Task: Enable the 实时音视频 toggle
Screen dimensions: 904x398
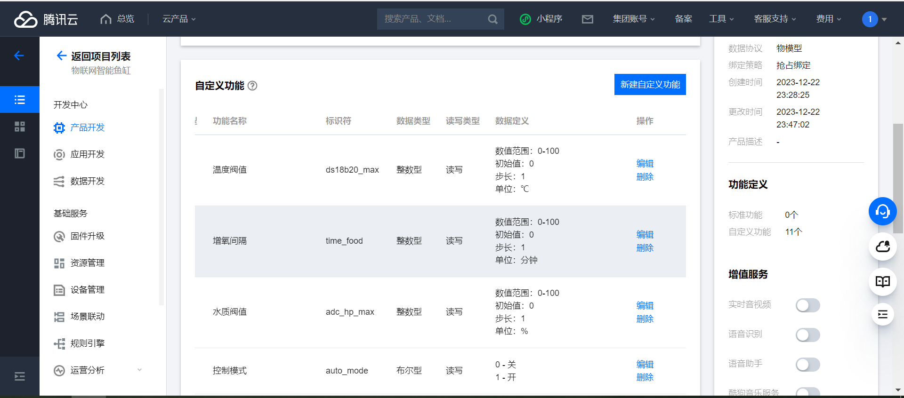Action: pos(807,305)
